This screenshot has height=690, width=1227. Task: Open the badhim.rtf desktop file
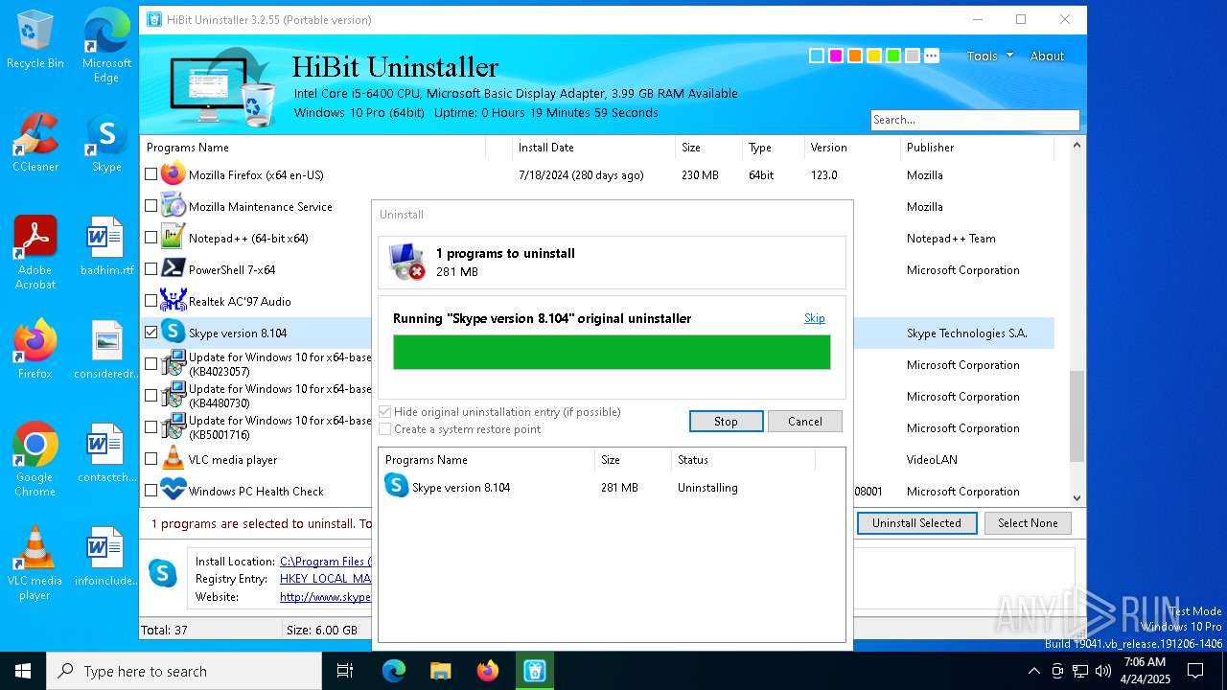(106, 248)
